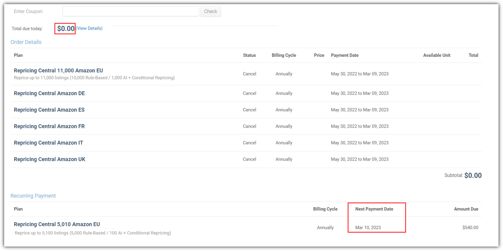Click the Check coupon button

click(211, 11)
